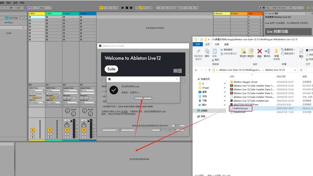Viewport: 313px width, 176px height.
Task: Arm track 4 for recording
Action: (84, 137)
